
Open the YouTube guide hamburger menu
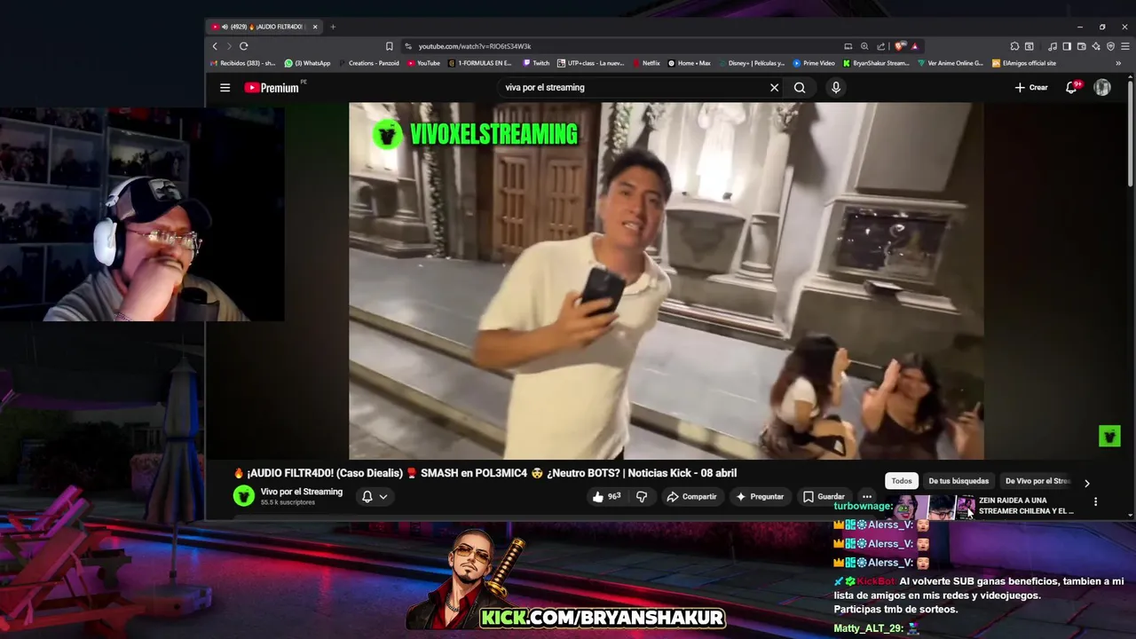pos(225,88)
